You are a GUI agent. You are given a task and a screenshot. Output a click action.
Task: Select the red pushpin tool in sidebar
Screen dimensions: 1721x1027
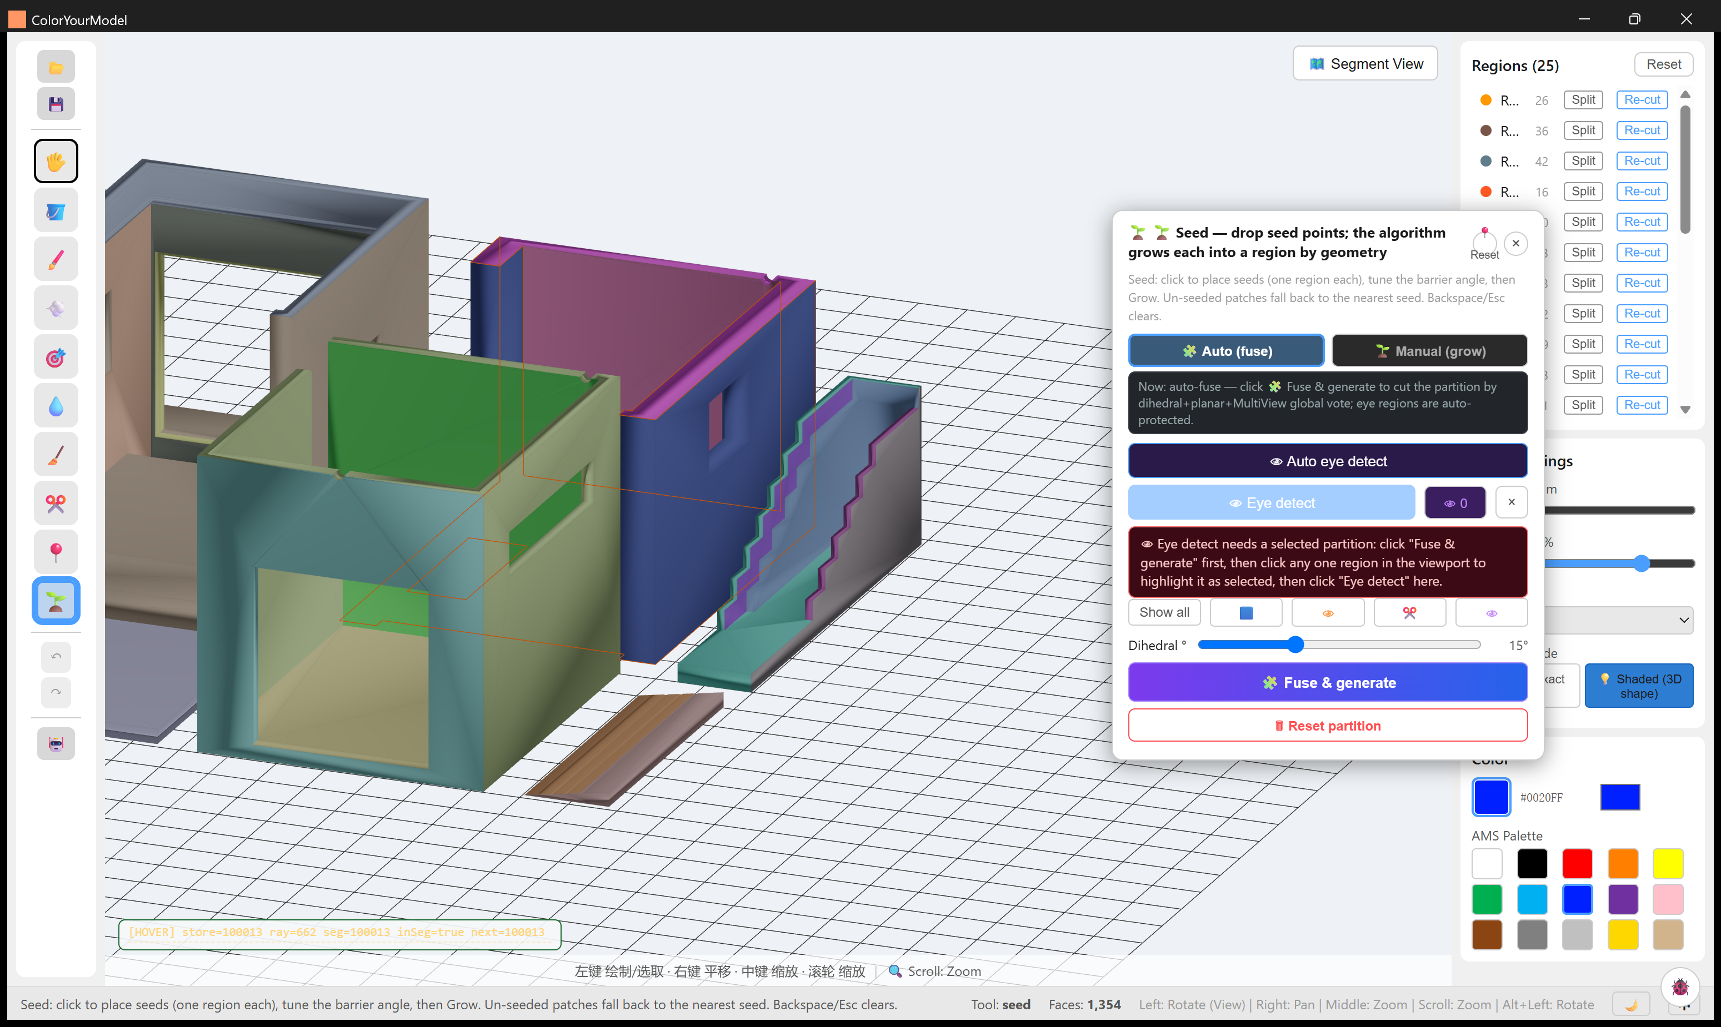pyautogui.click(x=56, y=552)
